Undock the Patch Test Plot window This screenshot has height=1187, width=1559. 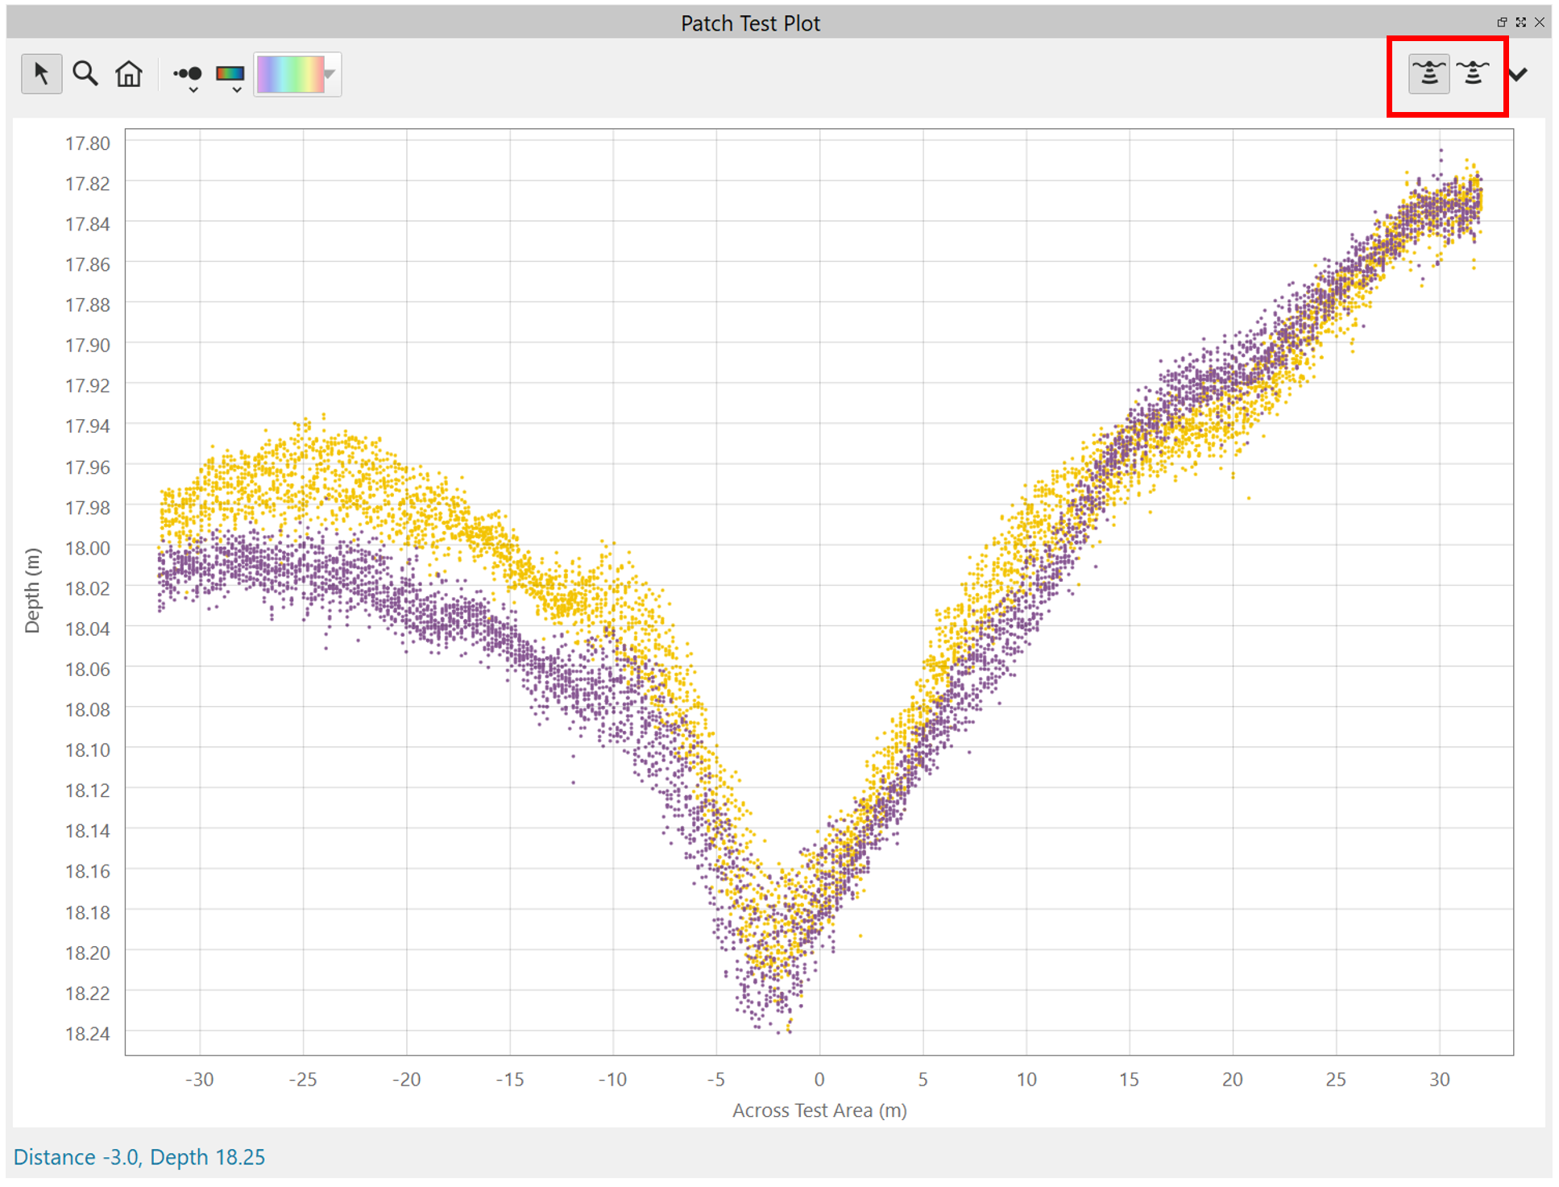(x=1502, y=23)
